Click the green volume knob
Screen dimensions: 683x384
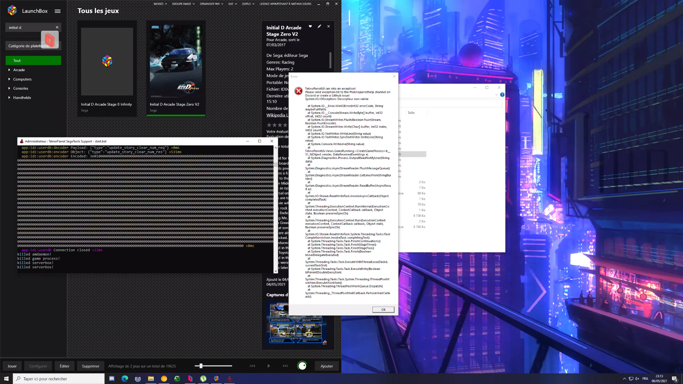302,366
